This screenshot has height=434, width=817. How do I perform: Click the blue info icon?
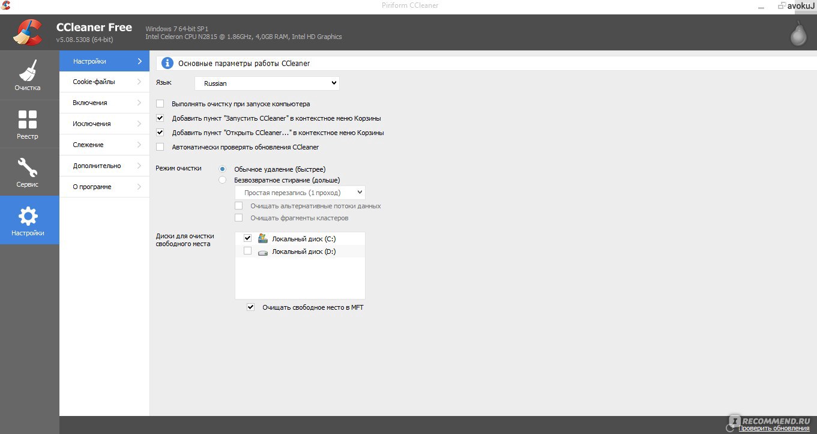[x=167, y=63]
